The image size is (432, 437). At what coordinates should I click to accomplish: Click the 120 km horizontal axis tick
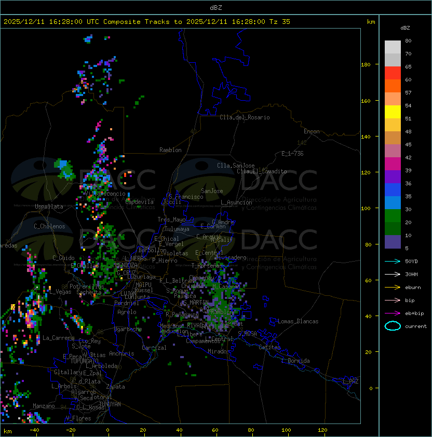click(x=322, y=430)
